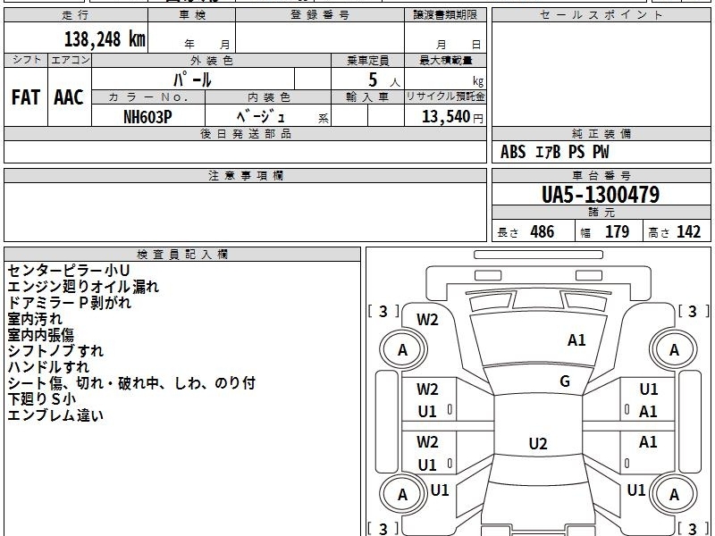Select the AAC air-conditioner value

pos(69,97)
